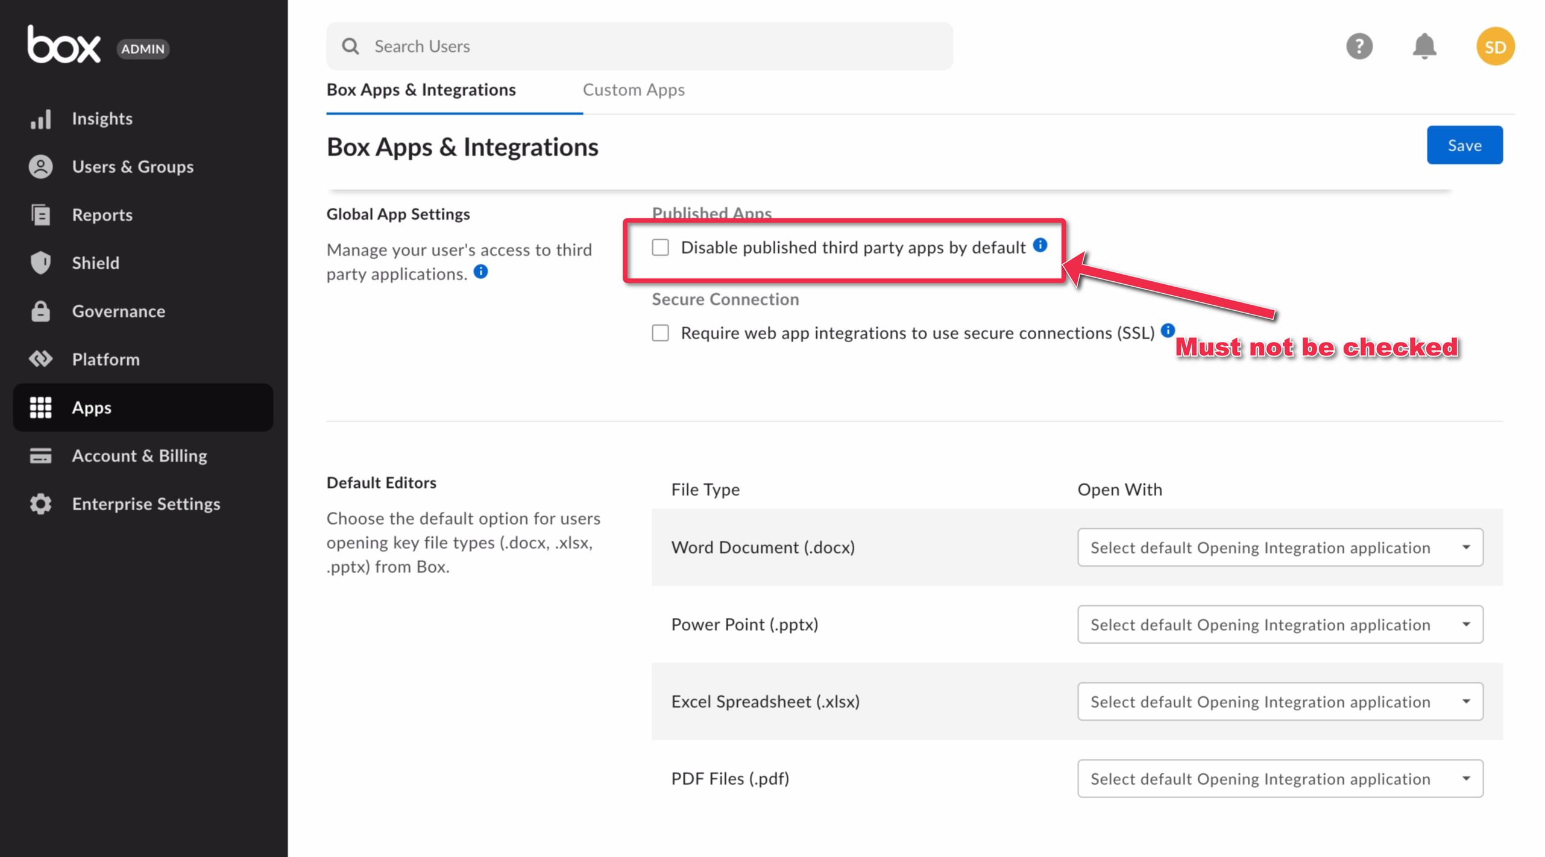Click the Secure Connection label

(x=725, y=299)
